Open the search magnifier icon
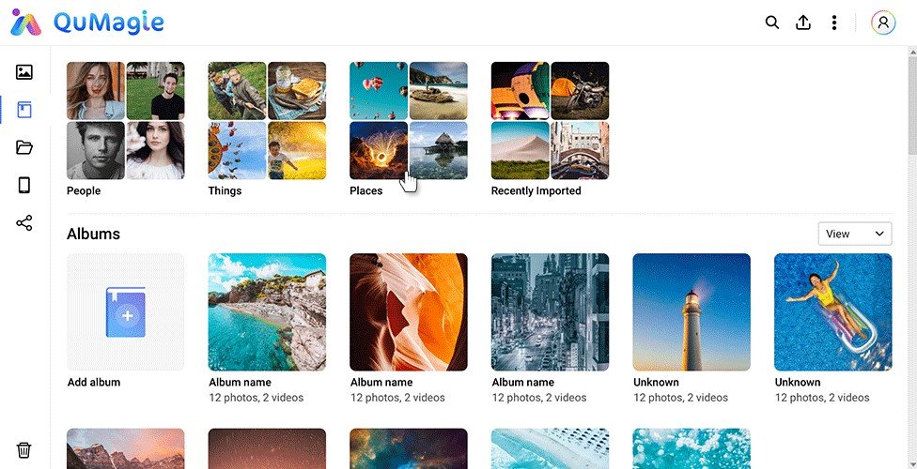The height and width of the screenshot is (469, 917). (x=772, y=23)
